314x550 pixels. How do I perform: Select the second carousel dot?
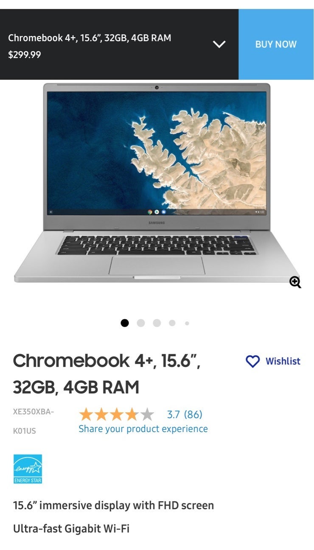[141, 323]
